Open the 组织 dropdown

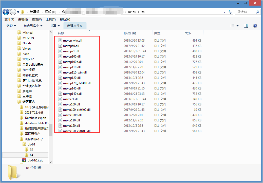(x=11, y=26)
